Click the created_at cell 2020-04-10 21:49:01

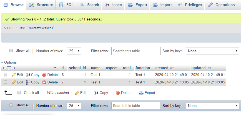[x=172, y=75]
